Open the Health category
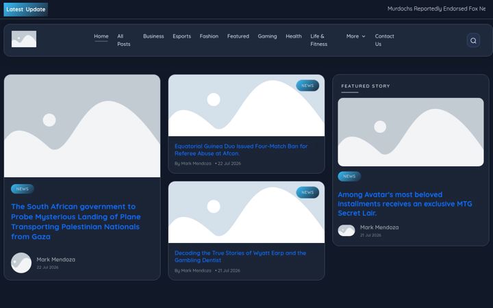 [294, 36]
